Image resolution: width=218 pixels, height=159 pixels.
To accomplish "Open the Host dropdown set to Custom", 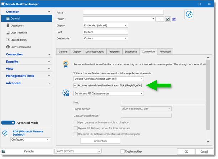I will coord(105,32).
